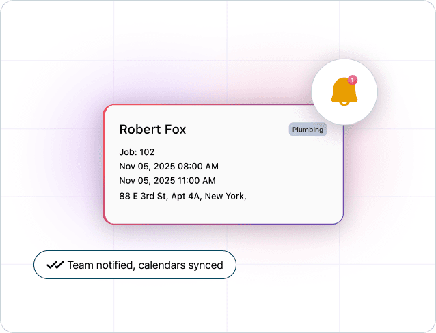Click the 88 E 3rd St address line
436x333 pixels.
[x=182, y=196]
